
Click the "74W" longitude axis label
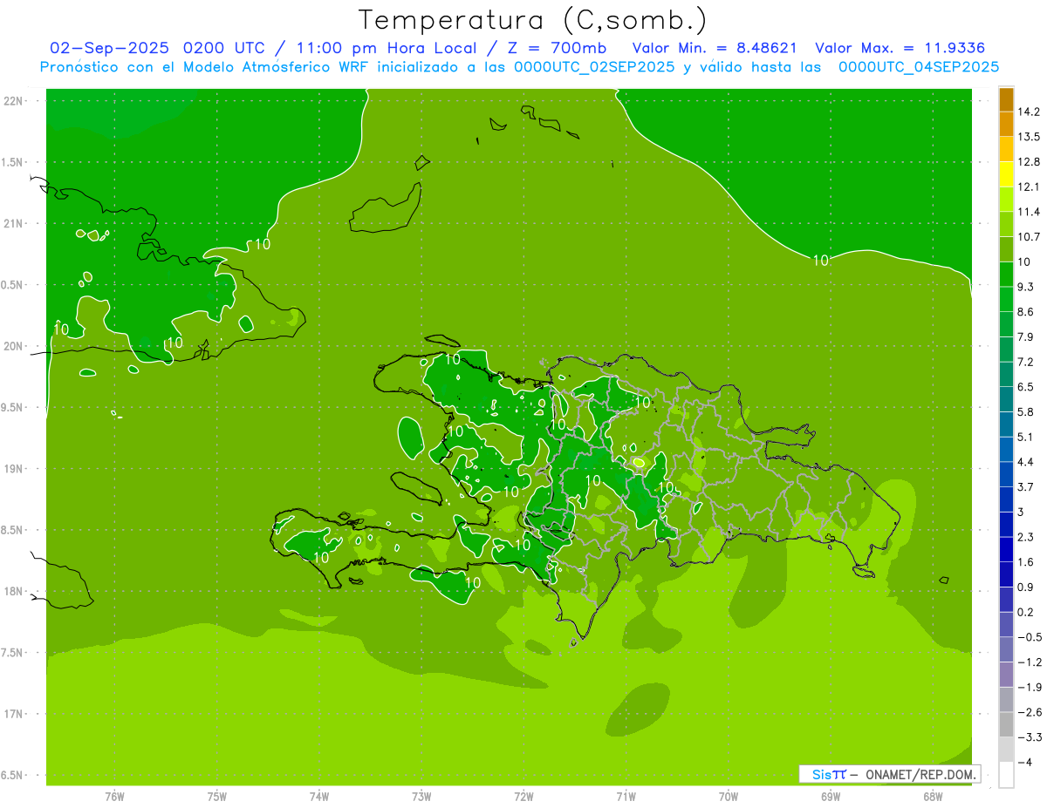tap(319, 796)
